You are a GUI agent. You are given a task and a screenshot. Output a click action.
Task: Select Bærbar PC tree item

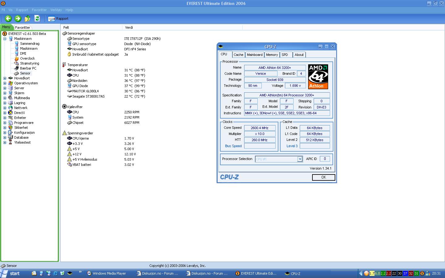coord(28,68)
